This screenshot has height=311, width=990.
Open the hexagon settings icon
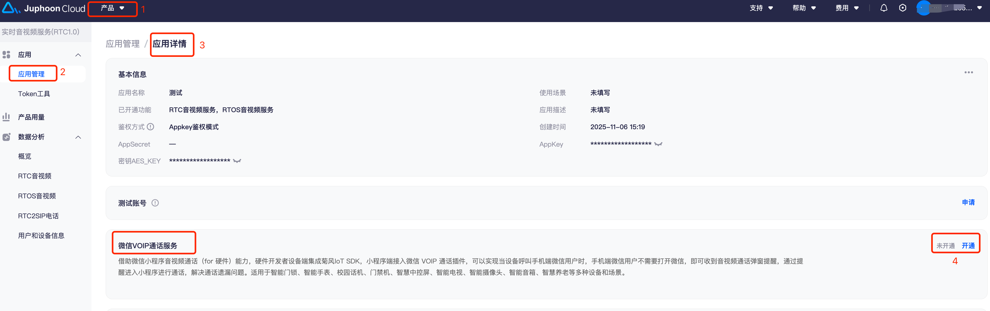[902, 8]
